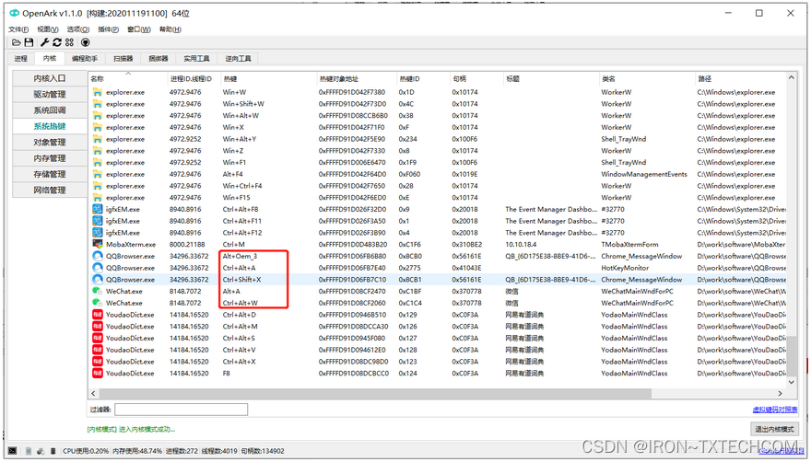This screenshot has width=811, height=462.
Task: Click explorer icon in Win+F15 row
Action: tap(98, 198)
